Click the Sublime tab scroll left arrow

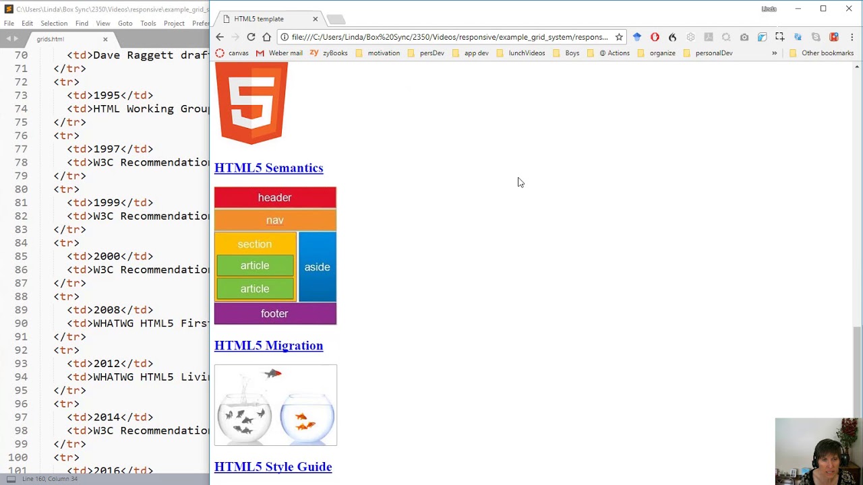[7, 39]
